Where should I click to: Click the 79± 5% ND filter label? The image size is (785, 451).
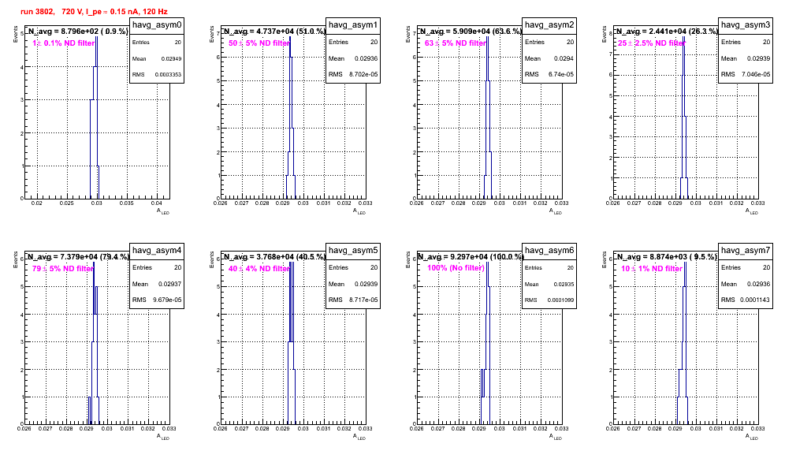click(x=63, y=269)
